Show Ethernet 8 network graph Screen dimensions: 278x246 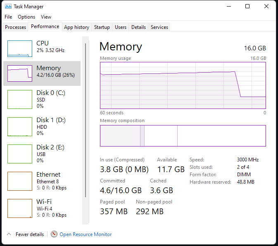(x=20, y=181)
